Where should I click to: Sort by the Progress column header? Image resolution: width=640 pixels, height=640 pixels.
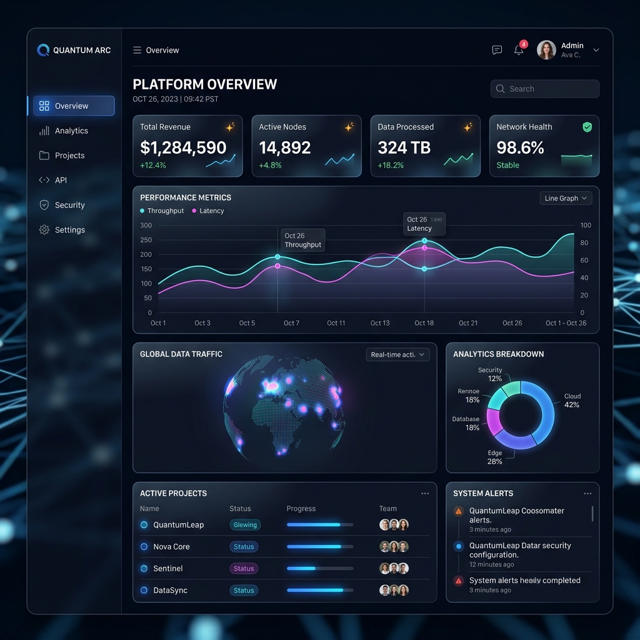click(301, 509)
